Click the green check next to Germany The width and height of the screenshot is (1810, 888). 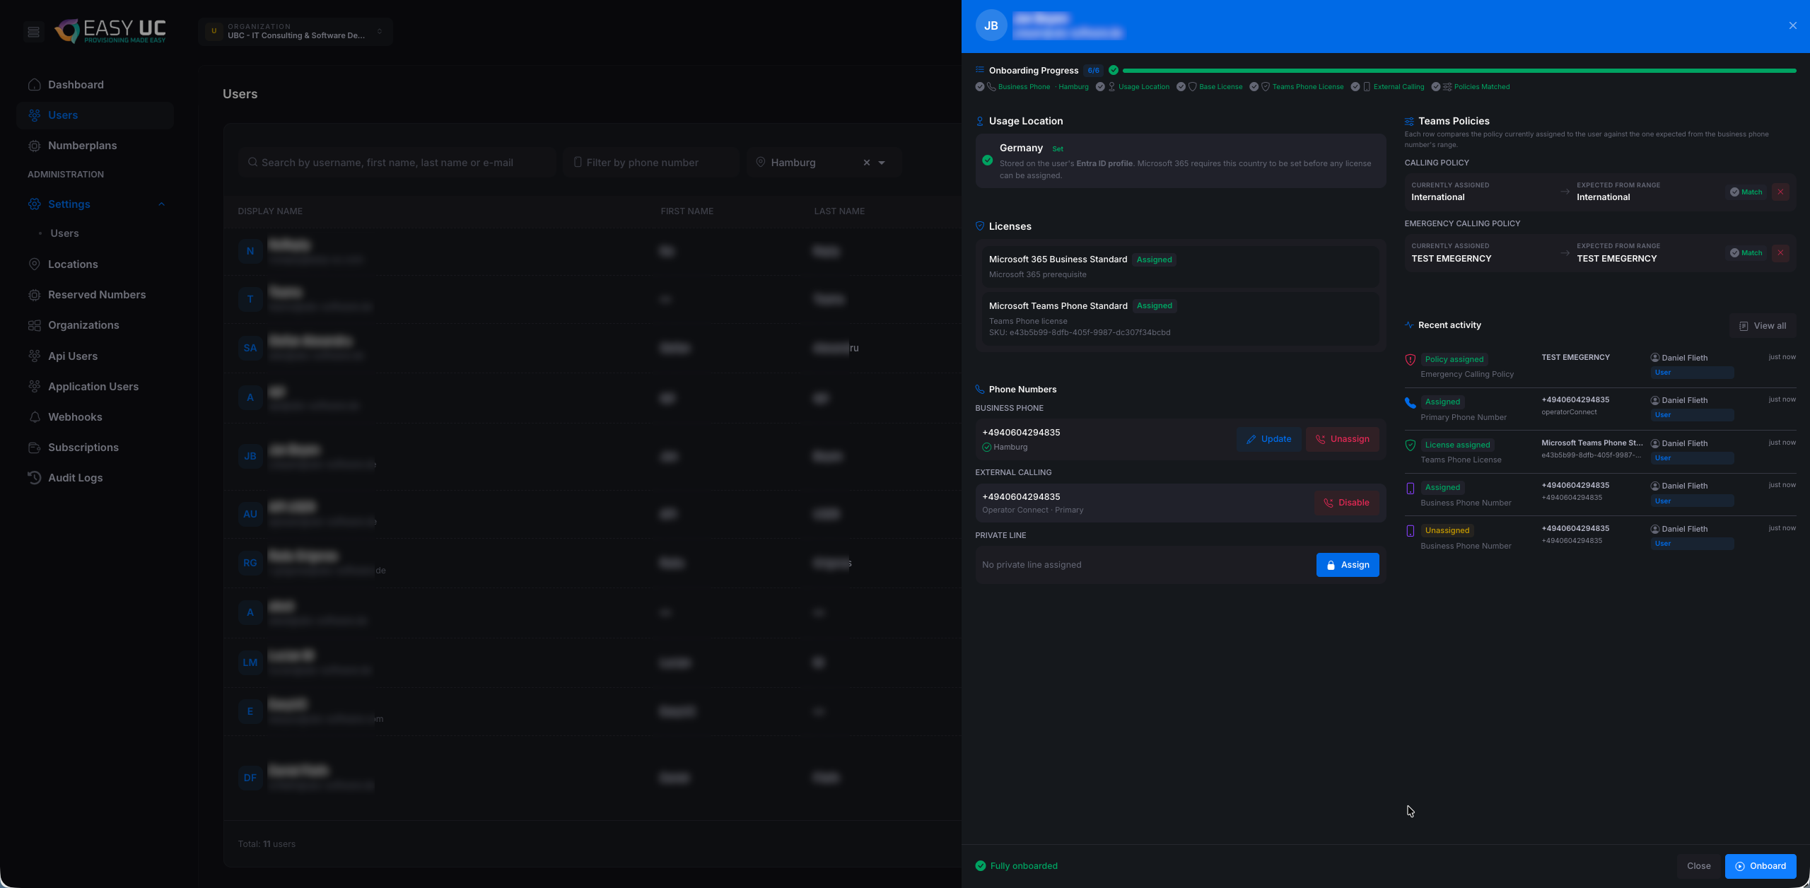click(987, 160)
